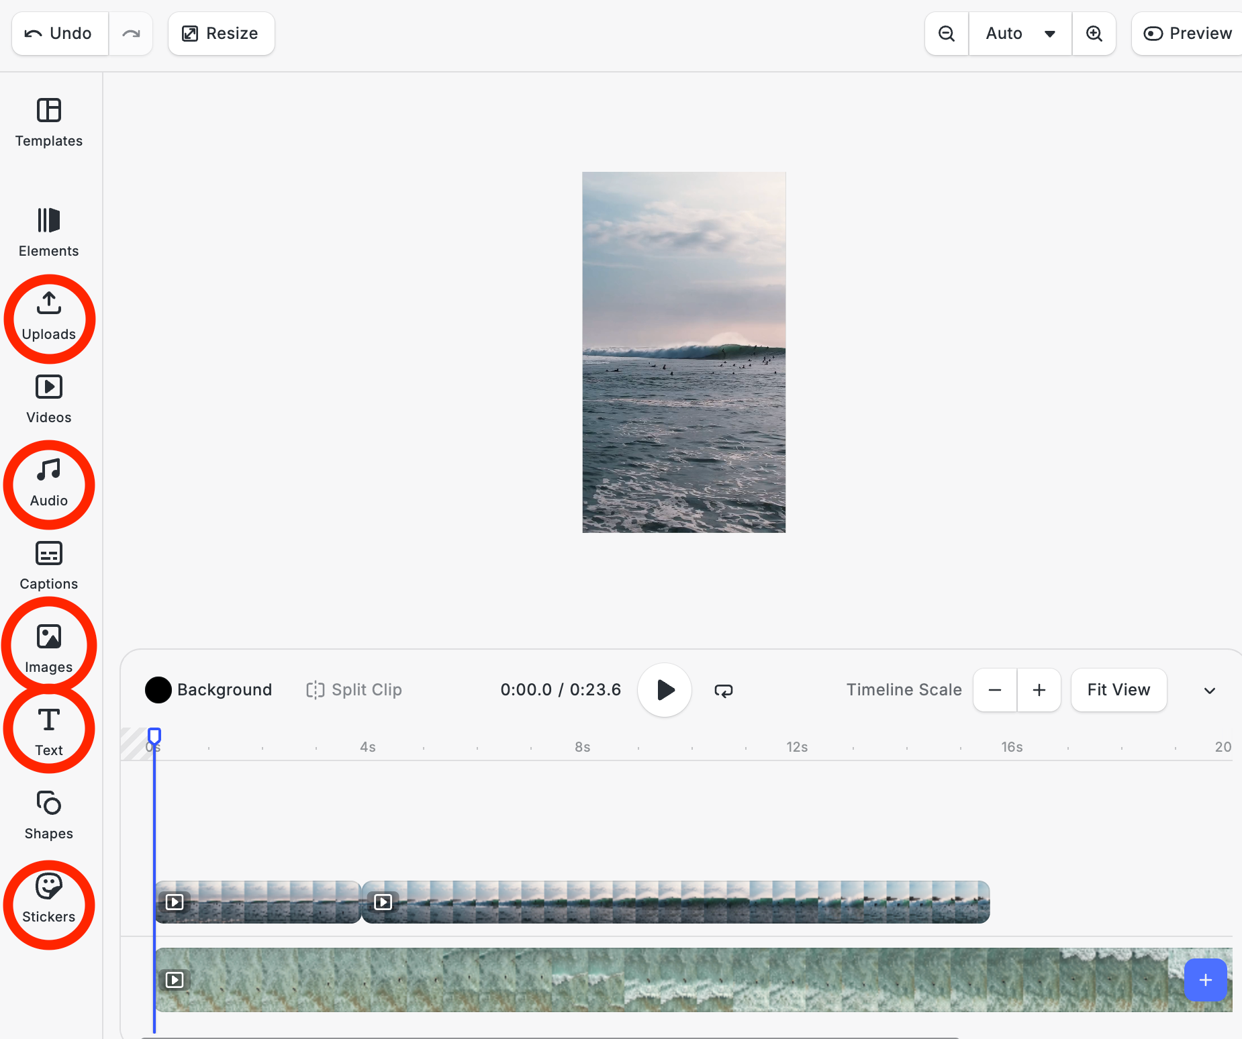Open the Captions tool

[x=48, y=566]
